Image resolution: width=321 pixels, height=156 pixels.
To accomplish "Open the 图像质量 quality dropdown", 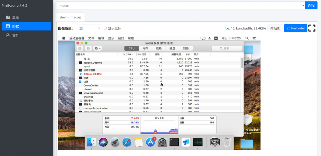I will 88,28.
